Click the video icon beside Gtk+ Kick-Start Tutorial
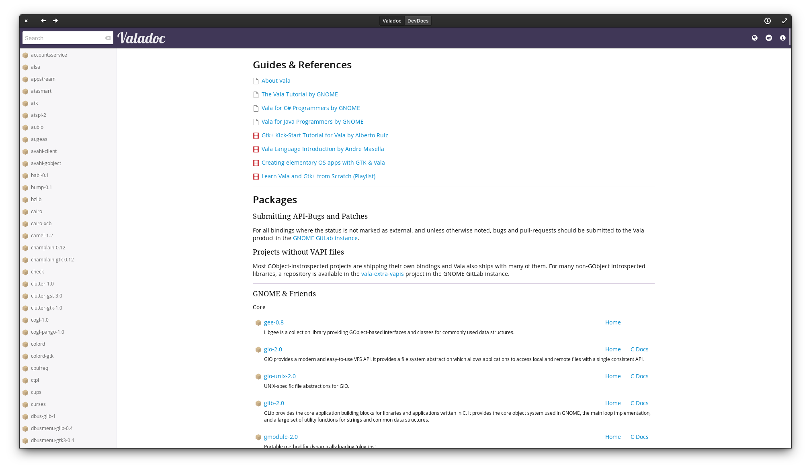The width and height of the screenshot is (811, 473). [x=256, y=136]
